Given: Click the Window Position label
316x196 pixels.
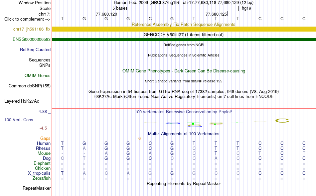Looking at the screenshot, I should click(x=35, y=3).
